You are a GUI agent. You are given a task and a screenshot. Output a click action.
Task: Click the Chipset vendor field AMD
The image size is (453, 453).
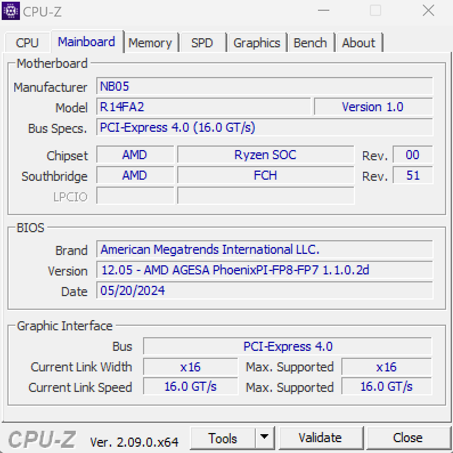click(135, 155)
